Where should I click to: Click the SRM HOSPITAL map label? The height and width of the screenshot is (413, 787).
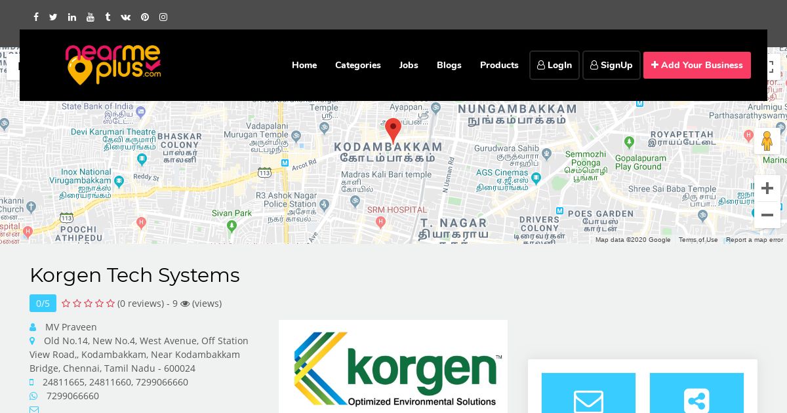pyautogui.click(x=397, y=210)
